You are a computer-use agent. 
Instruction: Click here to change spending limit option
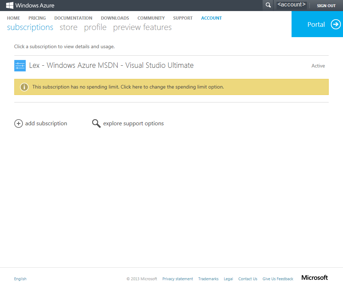(x=132, y=87)
